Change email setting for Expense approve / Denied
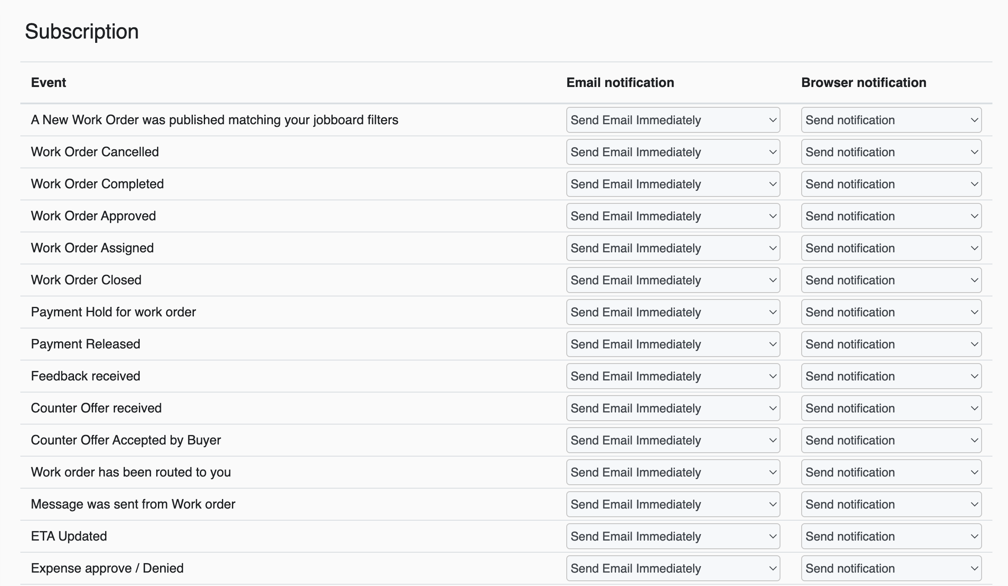This screenshot has width=1008, height=586. coord(673,568)
